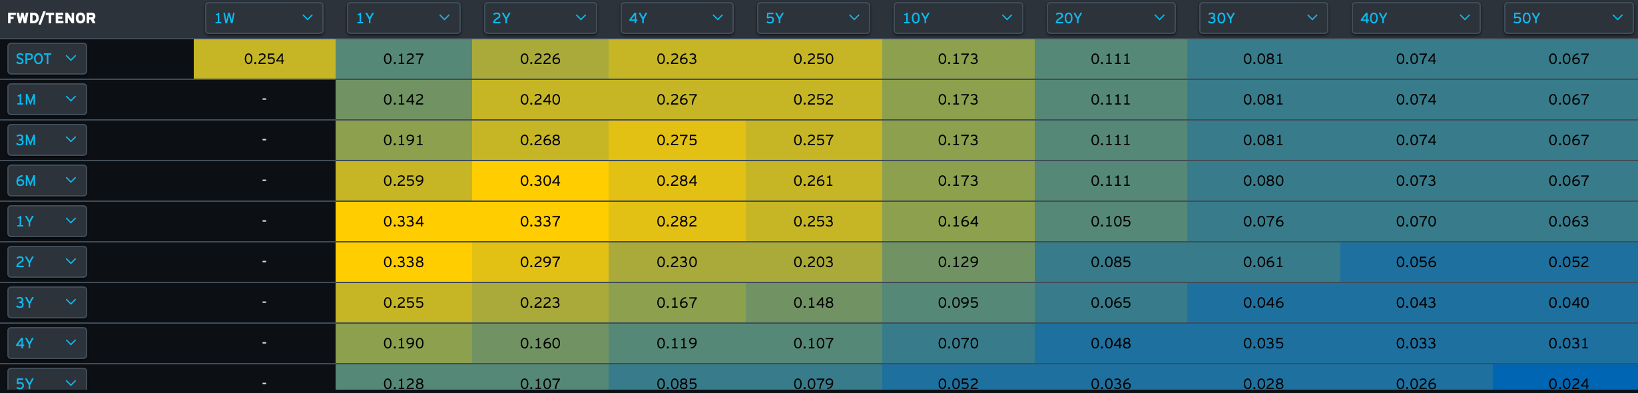
Task: Click the 1Y 20Y value 0.105
Action: pyautogui.click(x=1111, y=221)
